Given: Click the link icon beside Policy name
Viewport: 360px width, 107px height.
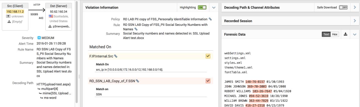Looking at the screenshot, I should 210,19.
